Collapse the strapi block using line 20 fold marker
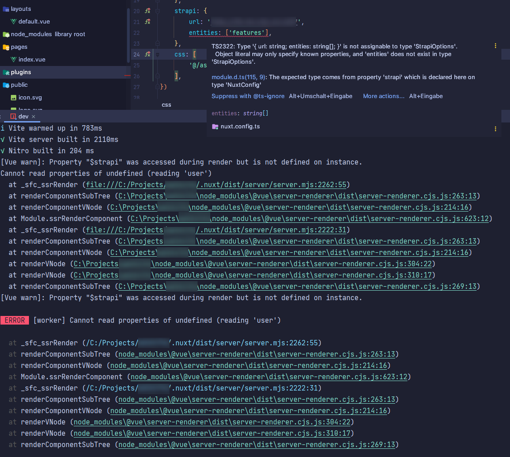Screen dimensions: 510x457 click(156, 10)
